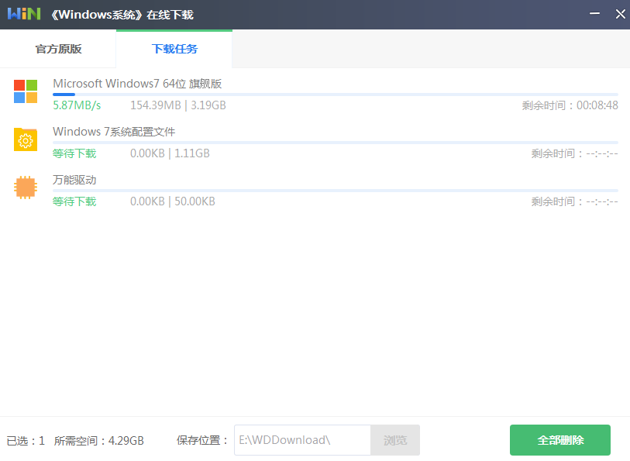Click the 全部删除 button

[559, 439]
